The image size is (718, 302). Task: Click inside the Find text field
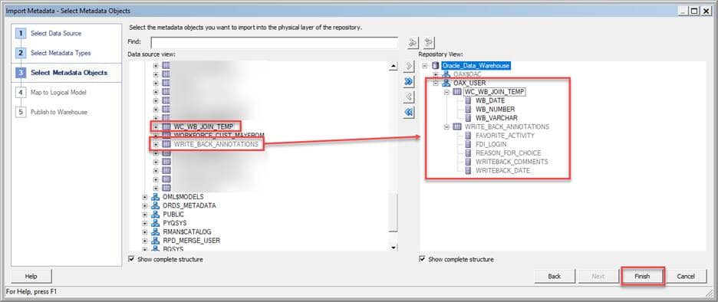[x=274, y=43]
